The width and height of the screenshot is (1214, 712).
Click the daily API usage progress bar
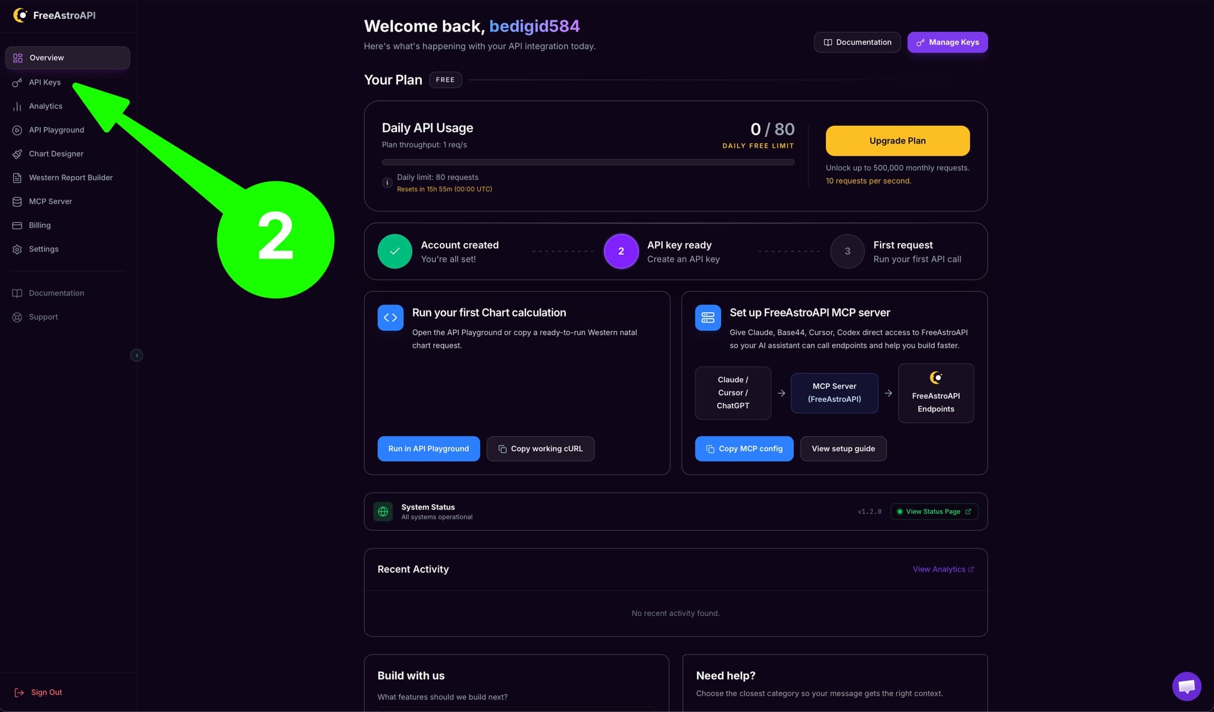(x=588, y=162)
